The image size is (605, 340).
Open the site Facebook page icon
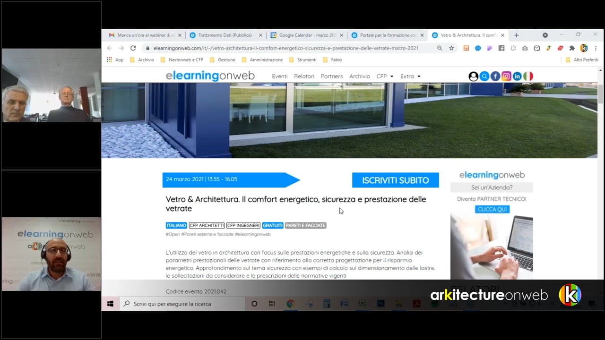tap(495, 76)
